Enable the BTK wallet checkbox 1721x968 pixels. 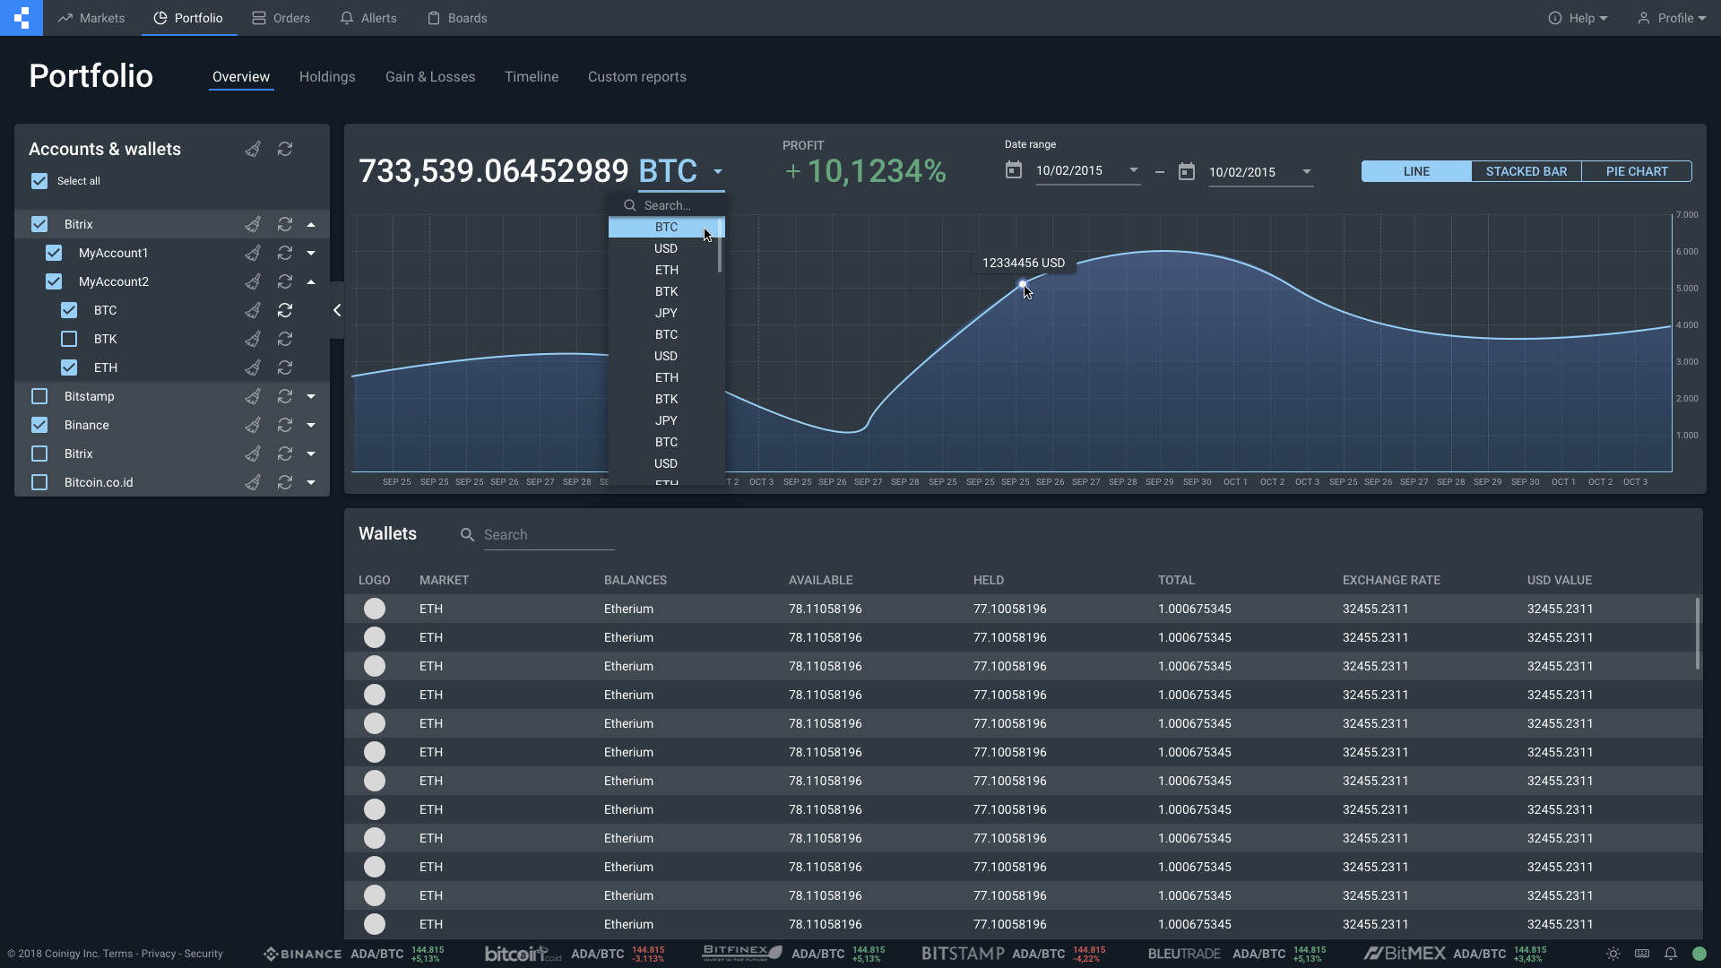69,339
